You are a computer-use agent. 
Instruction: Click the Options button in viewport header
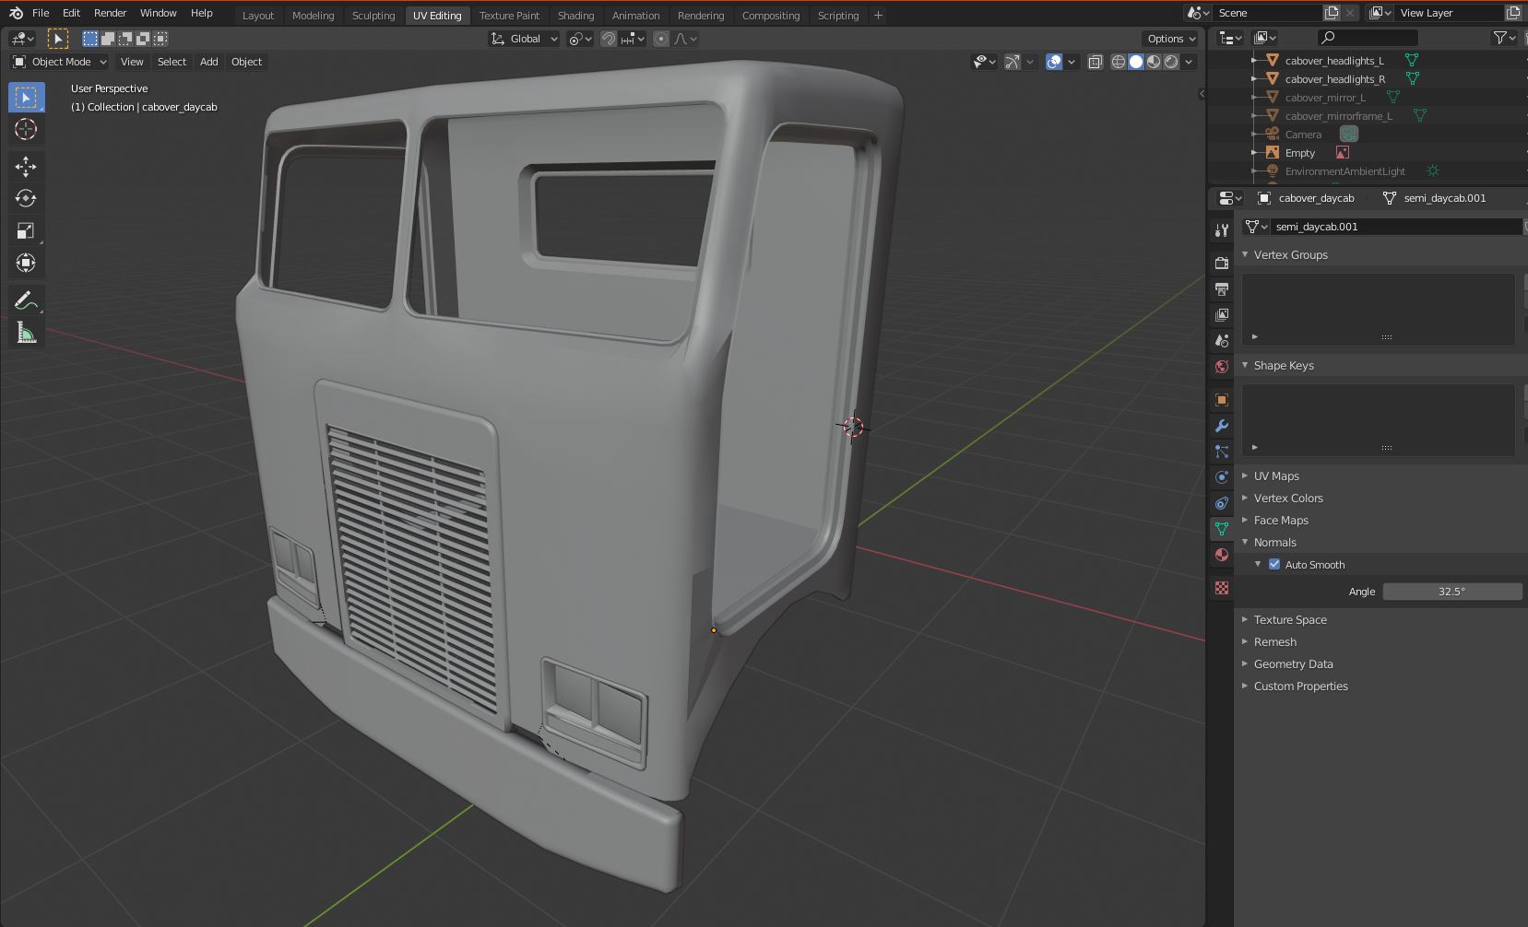[1170, 39]
